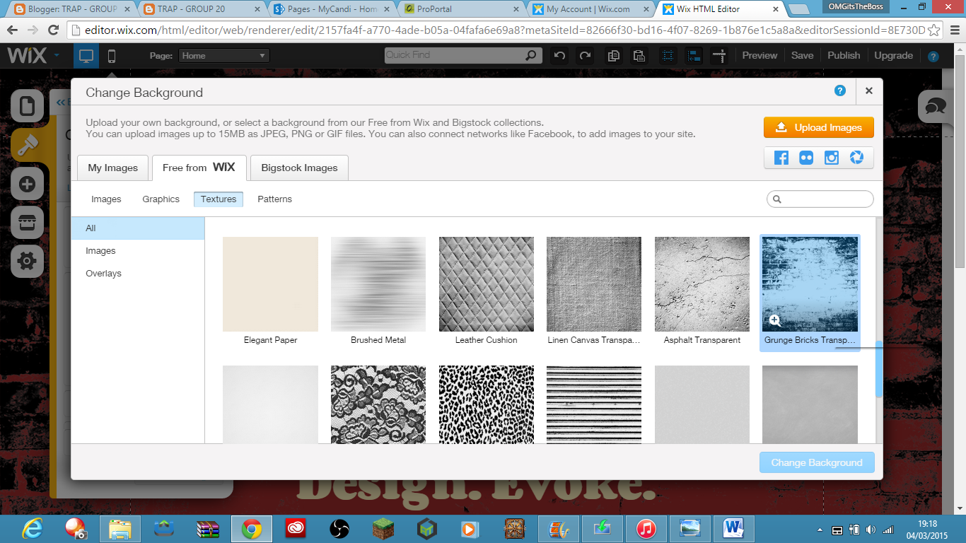Open the Change Background help icon
Image resolution: width=966 pixels, height=543 pixels.
(x=840, y=90)
